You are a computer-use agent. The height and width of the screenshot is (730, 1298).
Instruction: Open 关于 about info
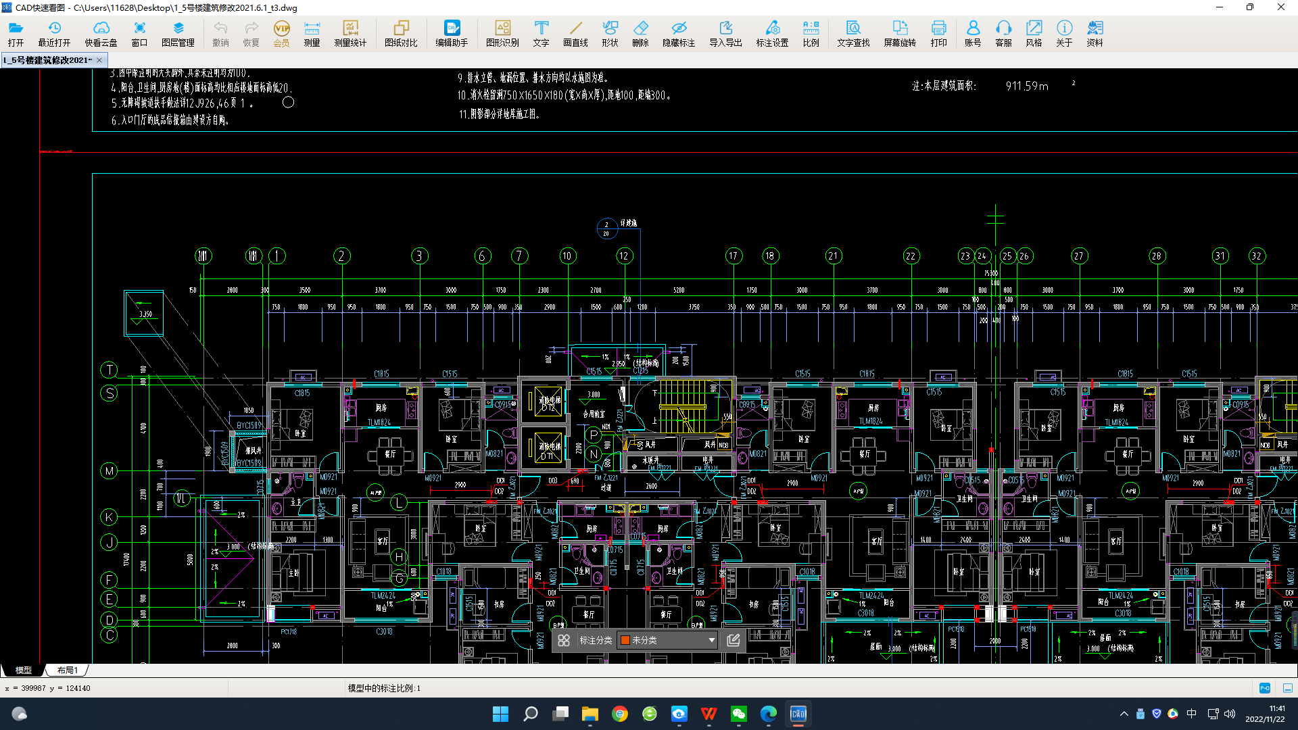pos(1064,33)
